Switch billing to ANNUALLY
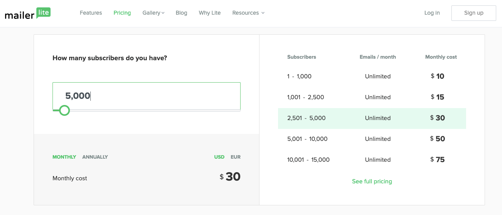 [x=95, y=157]
